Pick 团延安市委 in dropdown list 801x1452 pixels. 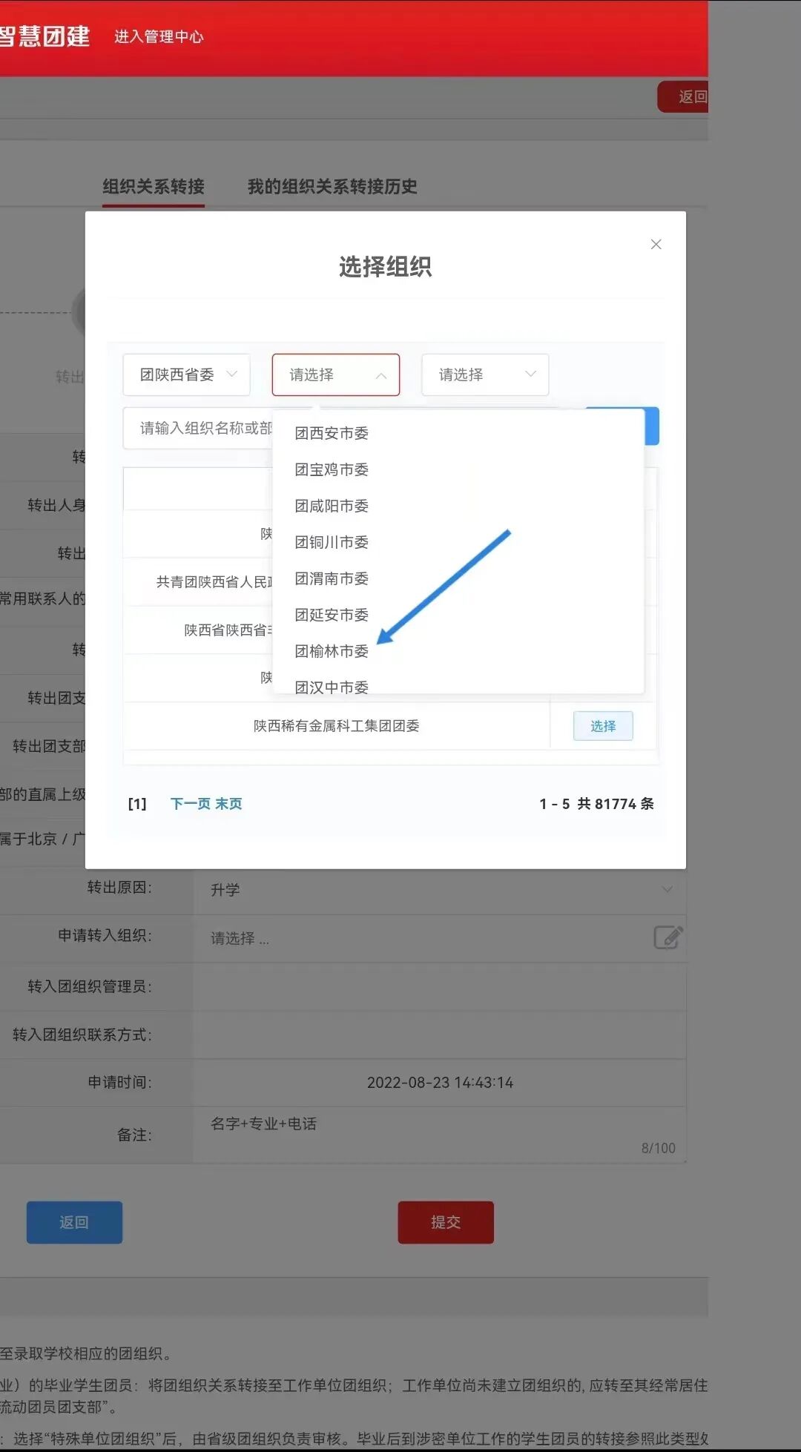click(332, 615)
